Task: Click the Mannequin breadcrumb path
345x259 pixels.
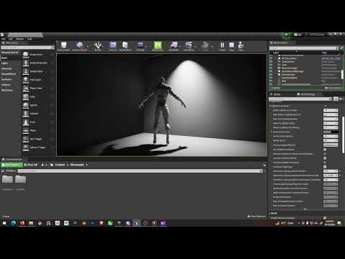Action: click(x=77, y=165)
